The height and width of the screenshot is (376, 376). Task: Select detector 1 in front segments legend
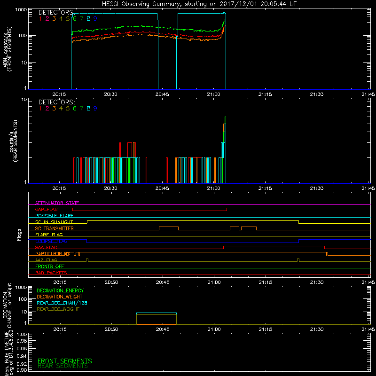point(40,19)
